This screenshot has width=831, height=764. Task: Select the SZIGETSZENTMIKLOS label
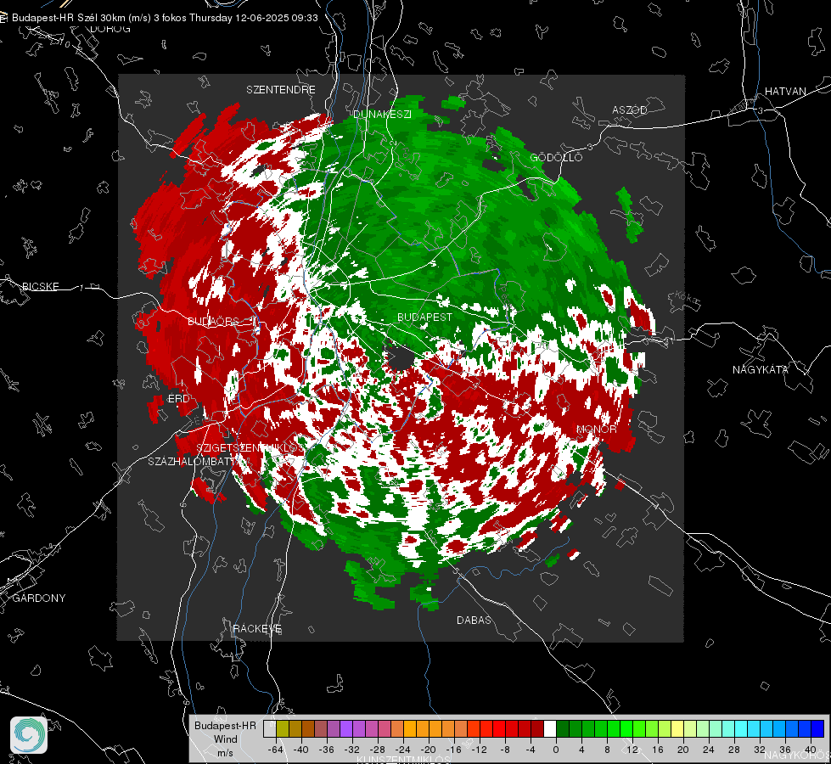tap(250, 448)
